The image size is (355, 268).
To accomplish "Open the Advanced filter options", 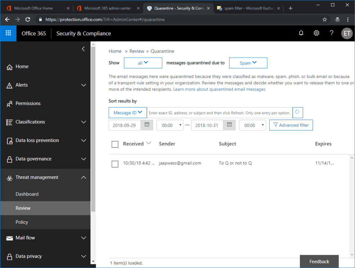I will coord(291,125).
